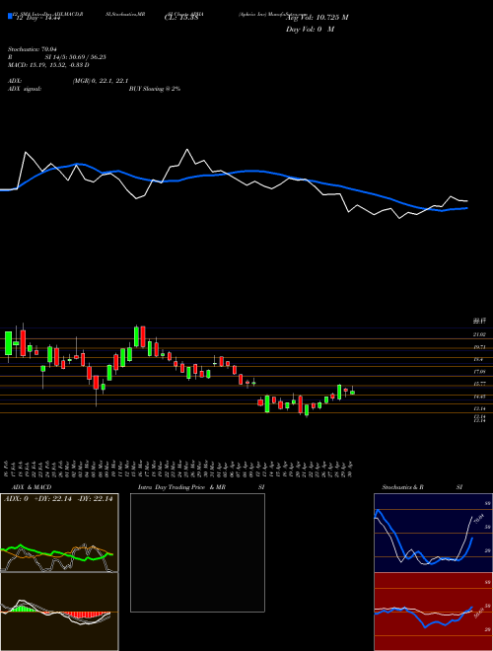
Task: Select the 'Avg Vol: 10.725 M' text
Action: click(317, 18)
